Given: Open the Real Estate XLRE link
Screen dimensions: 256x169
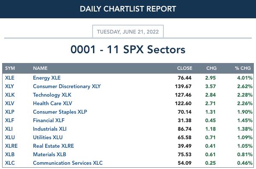Looking at the screenshot, I should (x=53, y=146).
